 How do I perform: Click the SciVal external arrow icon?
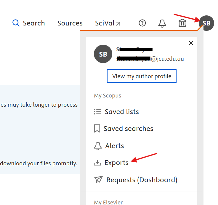click(x=118, y=24)
